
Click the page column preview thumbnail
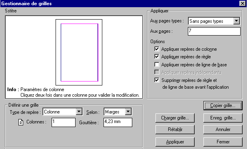pyautogui.click(x=79, y=52)
